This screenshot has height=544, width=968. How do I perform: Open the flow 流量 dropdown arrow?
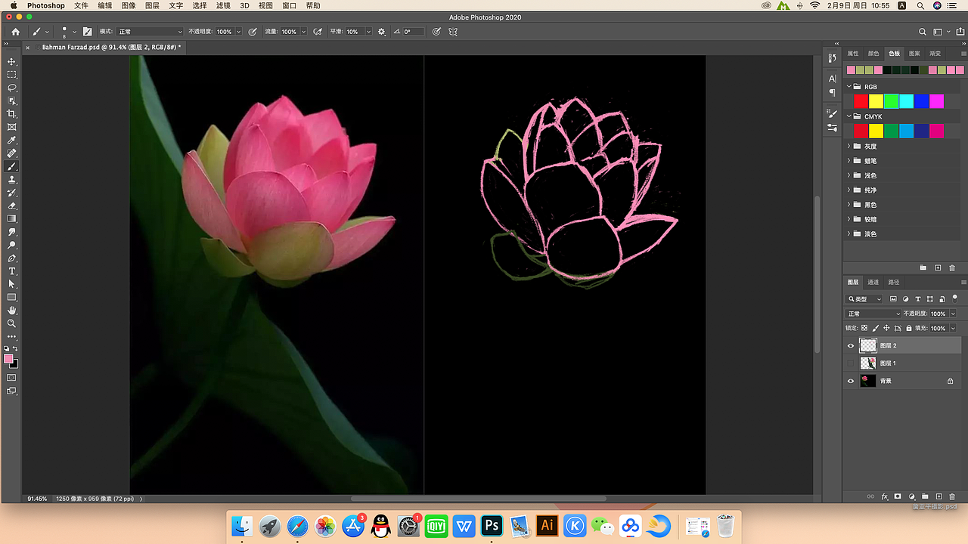tap(303, 32)
